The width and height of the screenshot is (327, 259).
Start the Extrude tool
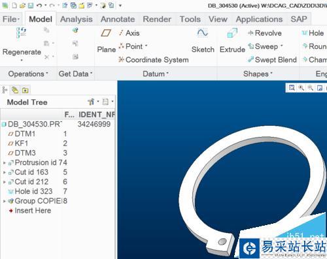coord(232,40)
